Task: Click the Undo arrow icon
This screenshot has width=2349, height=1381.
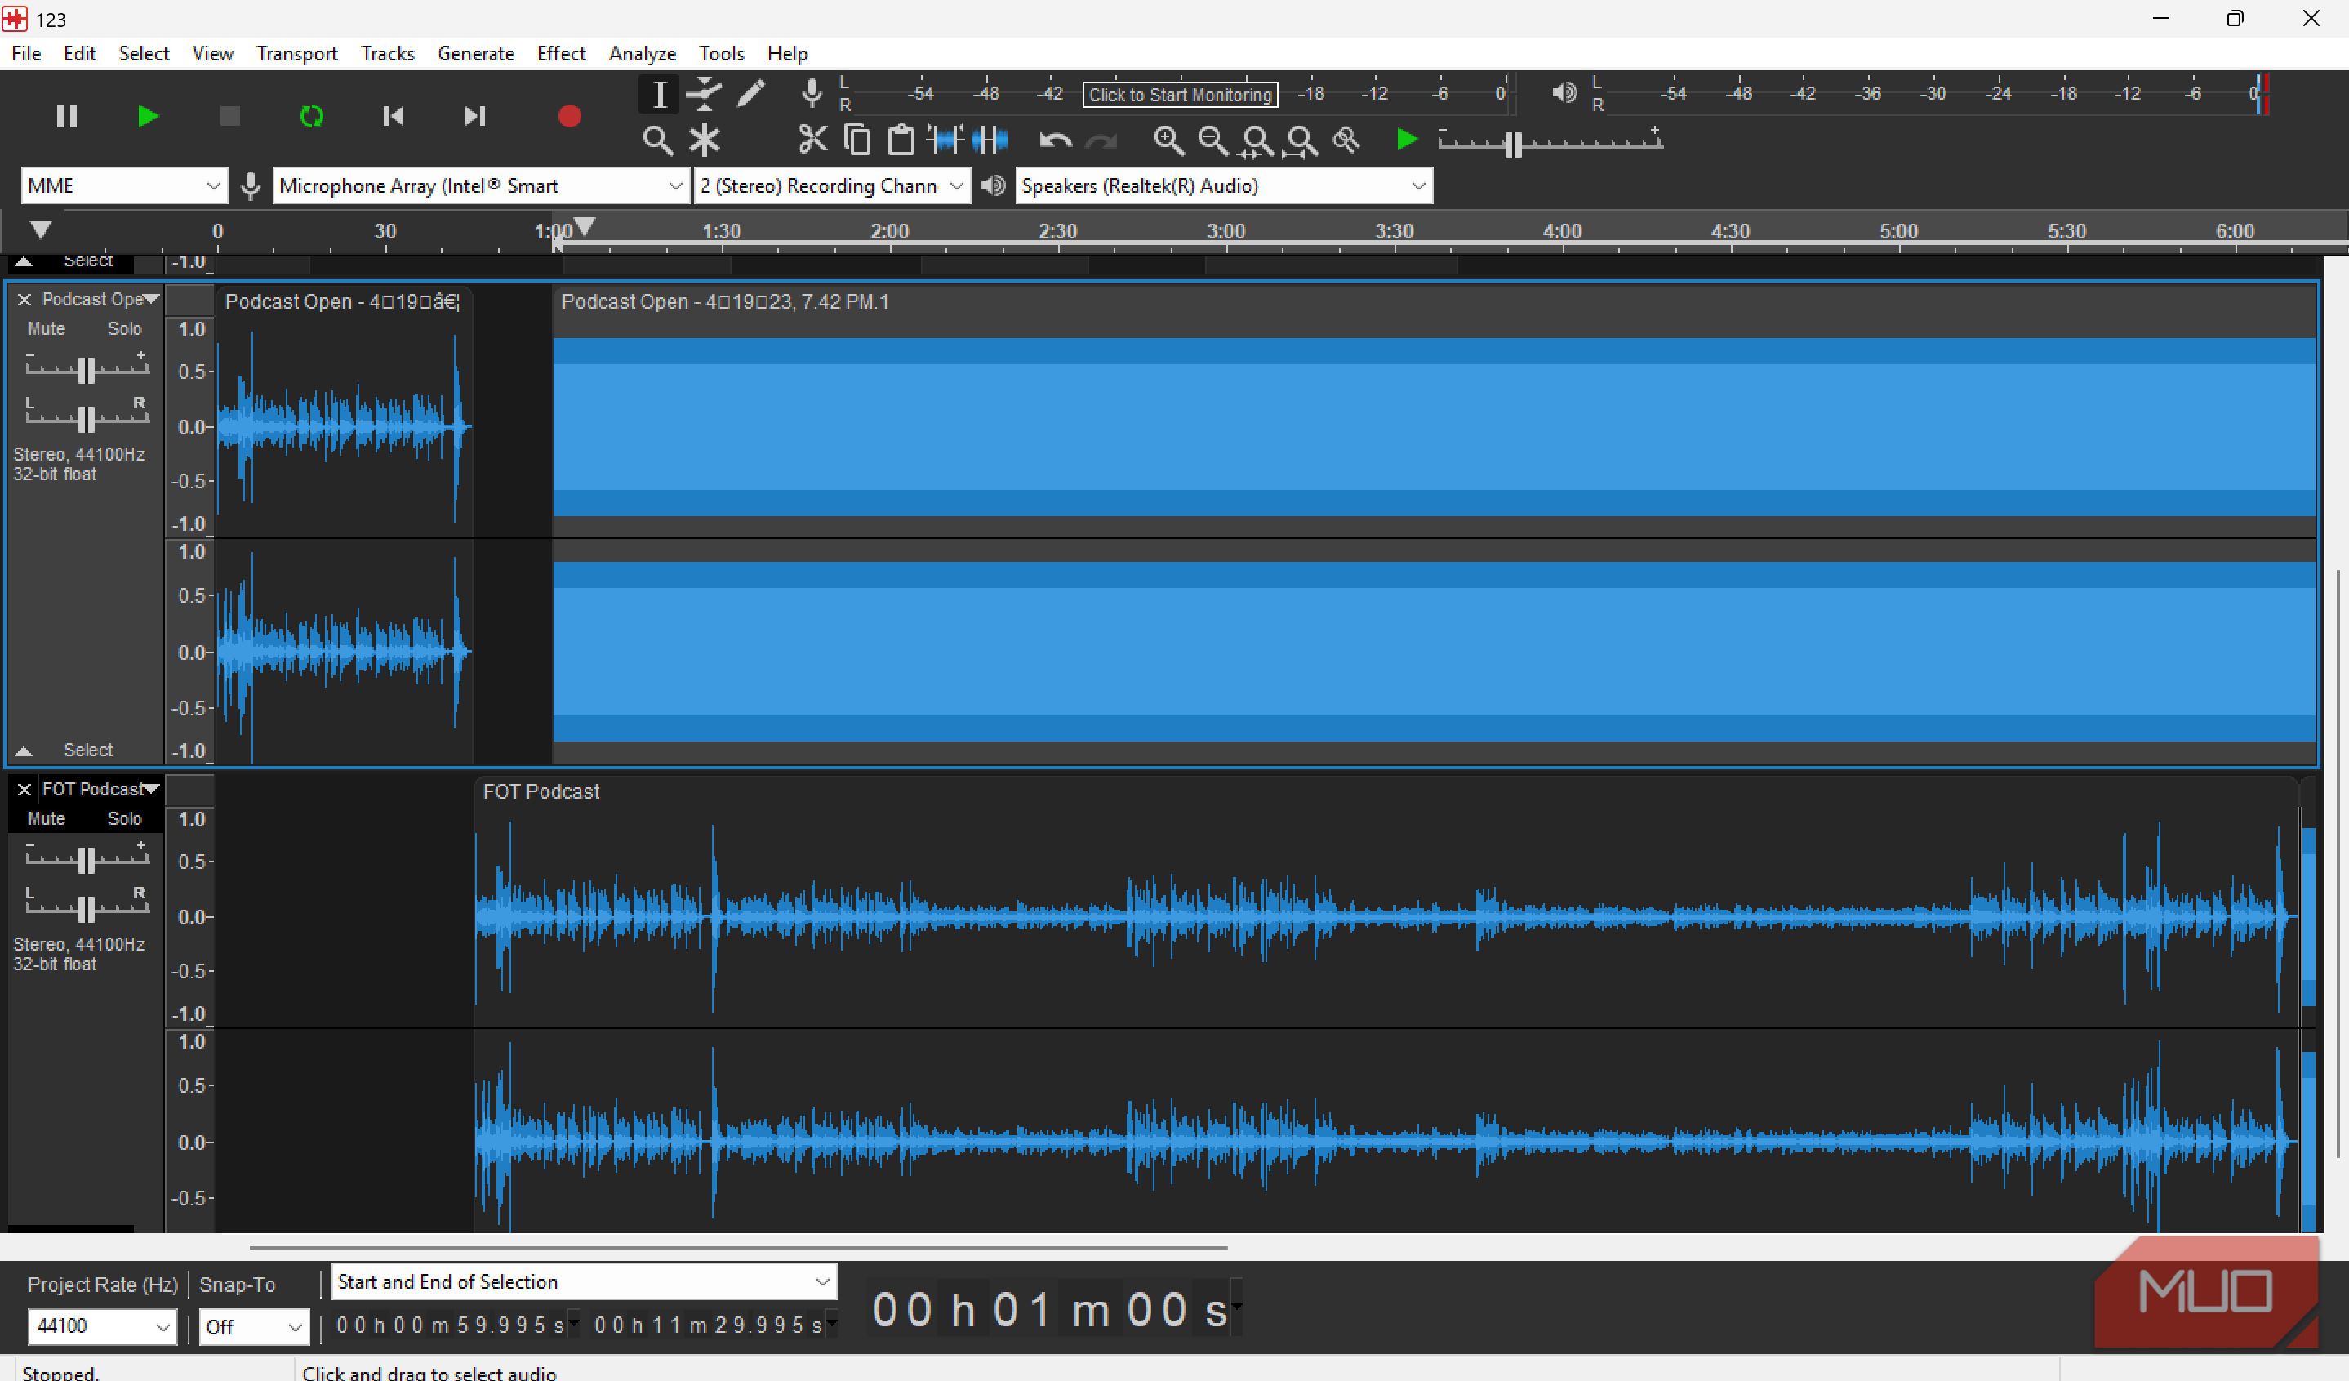Action: (x=1055, y=140)
